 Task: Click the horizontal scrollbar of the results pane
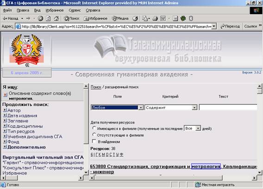(173, 177)
